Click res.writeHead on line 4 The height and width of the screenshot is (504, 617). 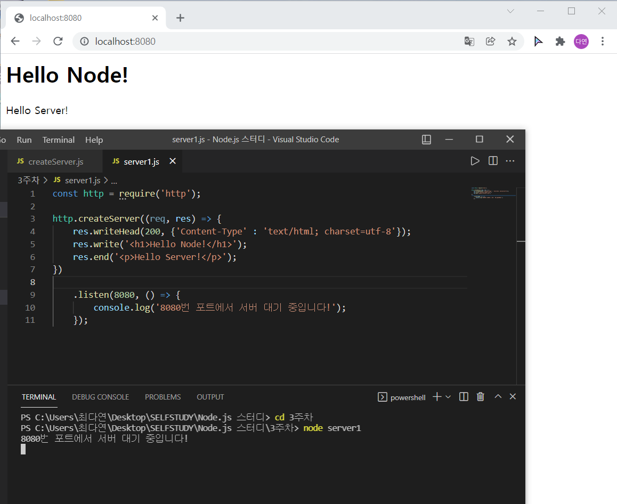pos(106,231)
